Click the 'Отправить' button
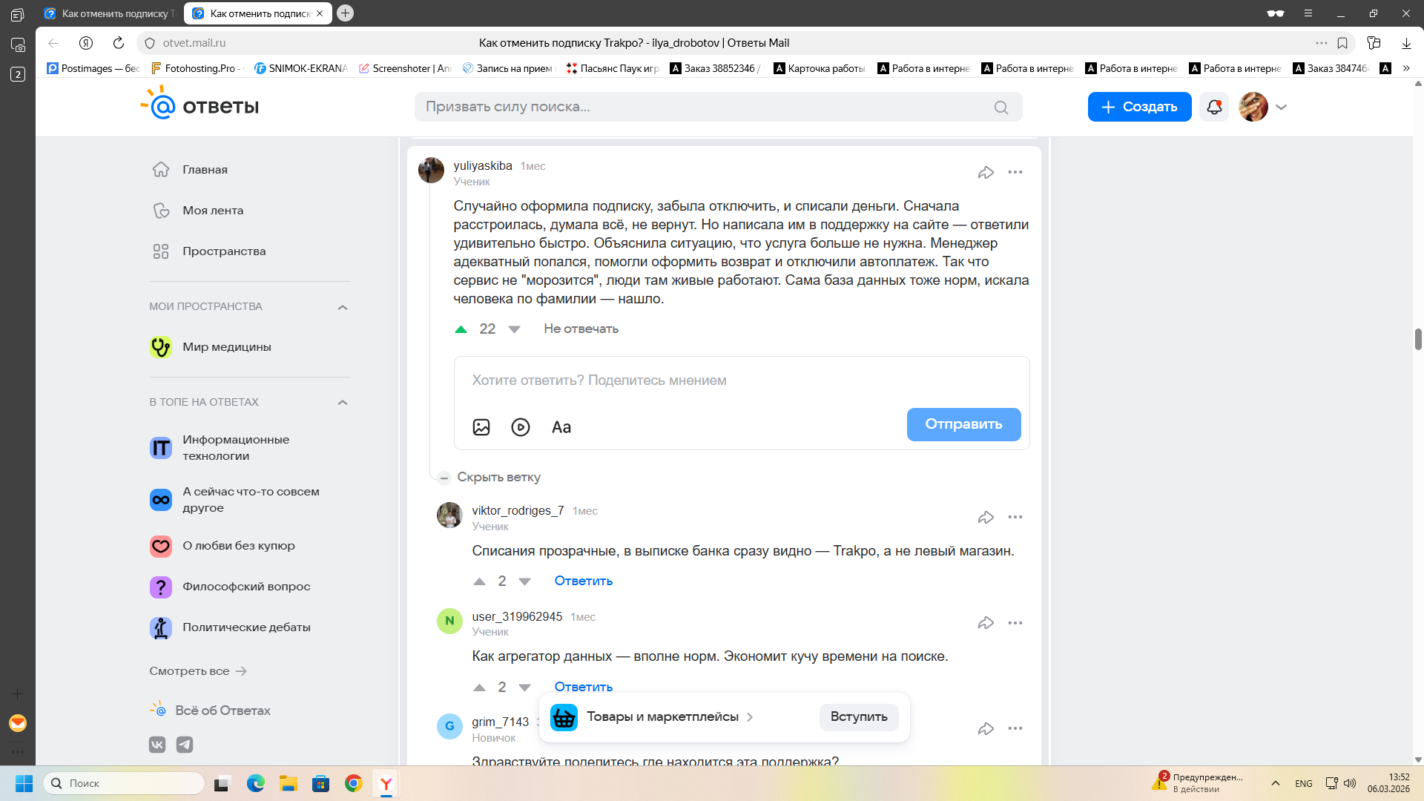 tap(963, 424)
